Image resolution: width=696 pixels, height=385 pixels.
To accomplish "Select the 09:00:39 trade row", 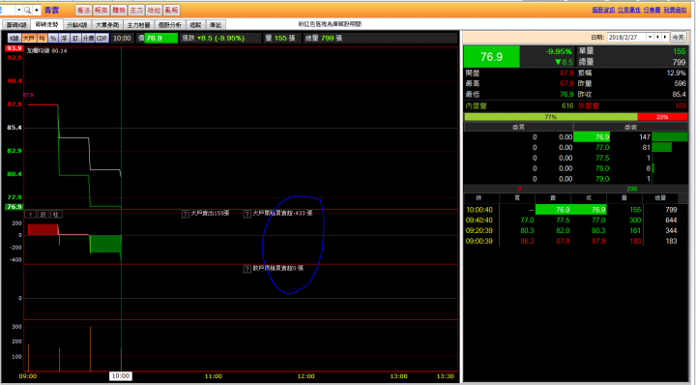I will (x=576, y=241).
